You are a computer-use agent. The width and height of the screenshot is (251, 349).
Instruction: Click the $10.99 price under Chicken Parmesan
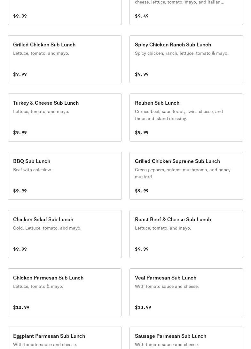click(21, 307)
